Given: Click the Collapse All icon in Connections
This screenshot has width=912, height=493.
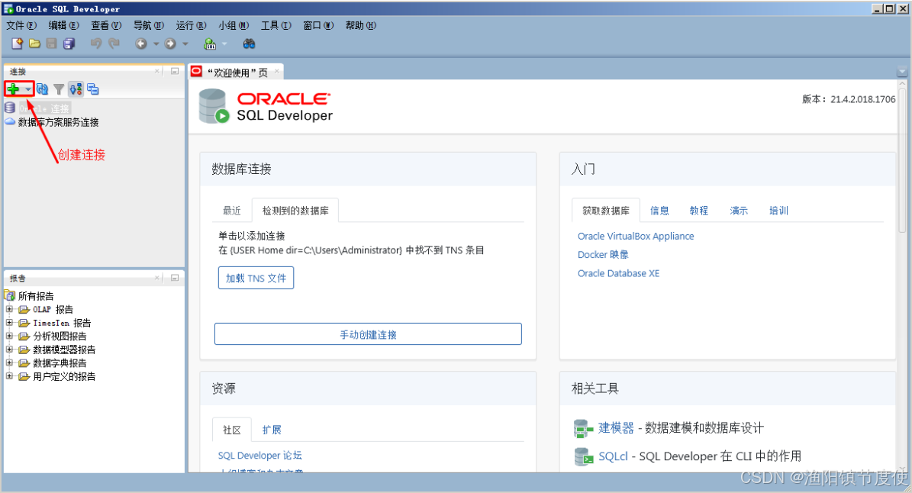Looking at the screenshot, I should [x=93, y=89].
